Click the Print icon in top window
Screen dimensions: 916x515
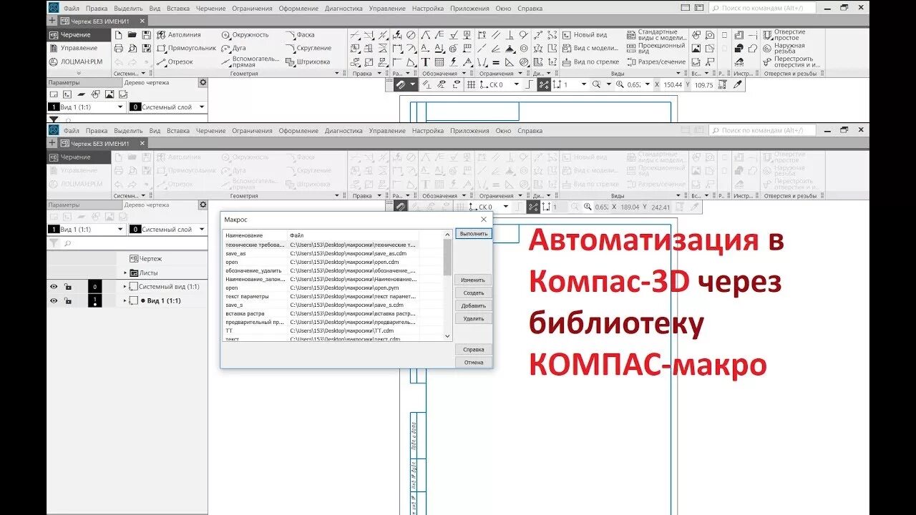118,48
